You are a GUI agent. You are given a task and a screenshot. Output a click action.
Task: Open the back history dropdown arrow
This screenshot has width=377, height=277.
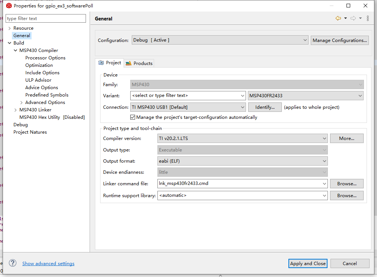[345, 18]
